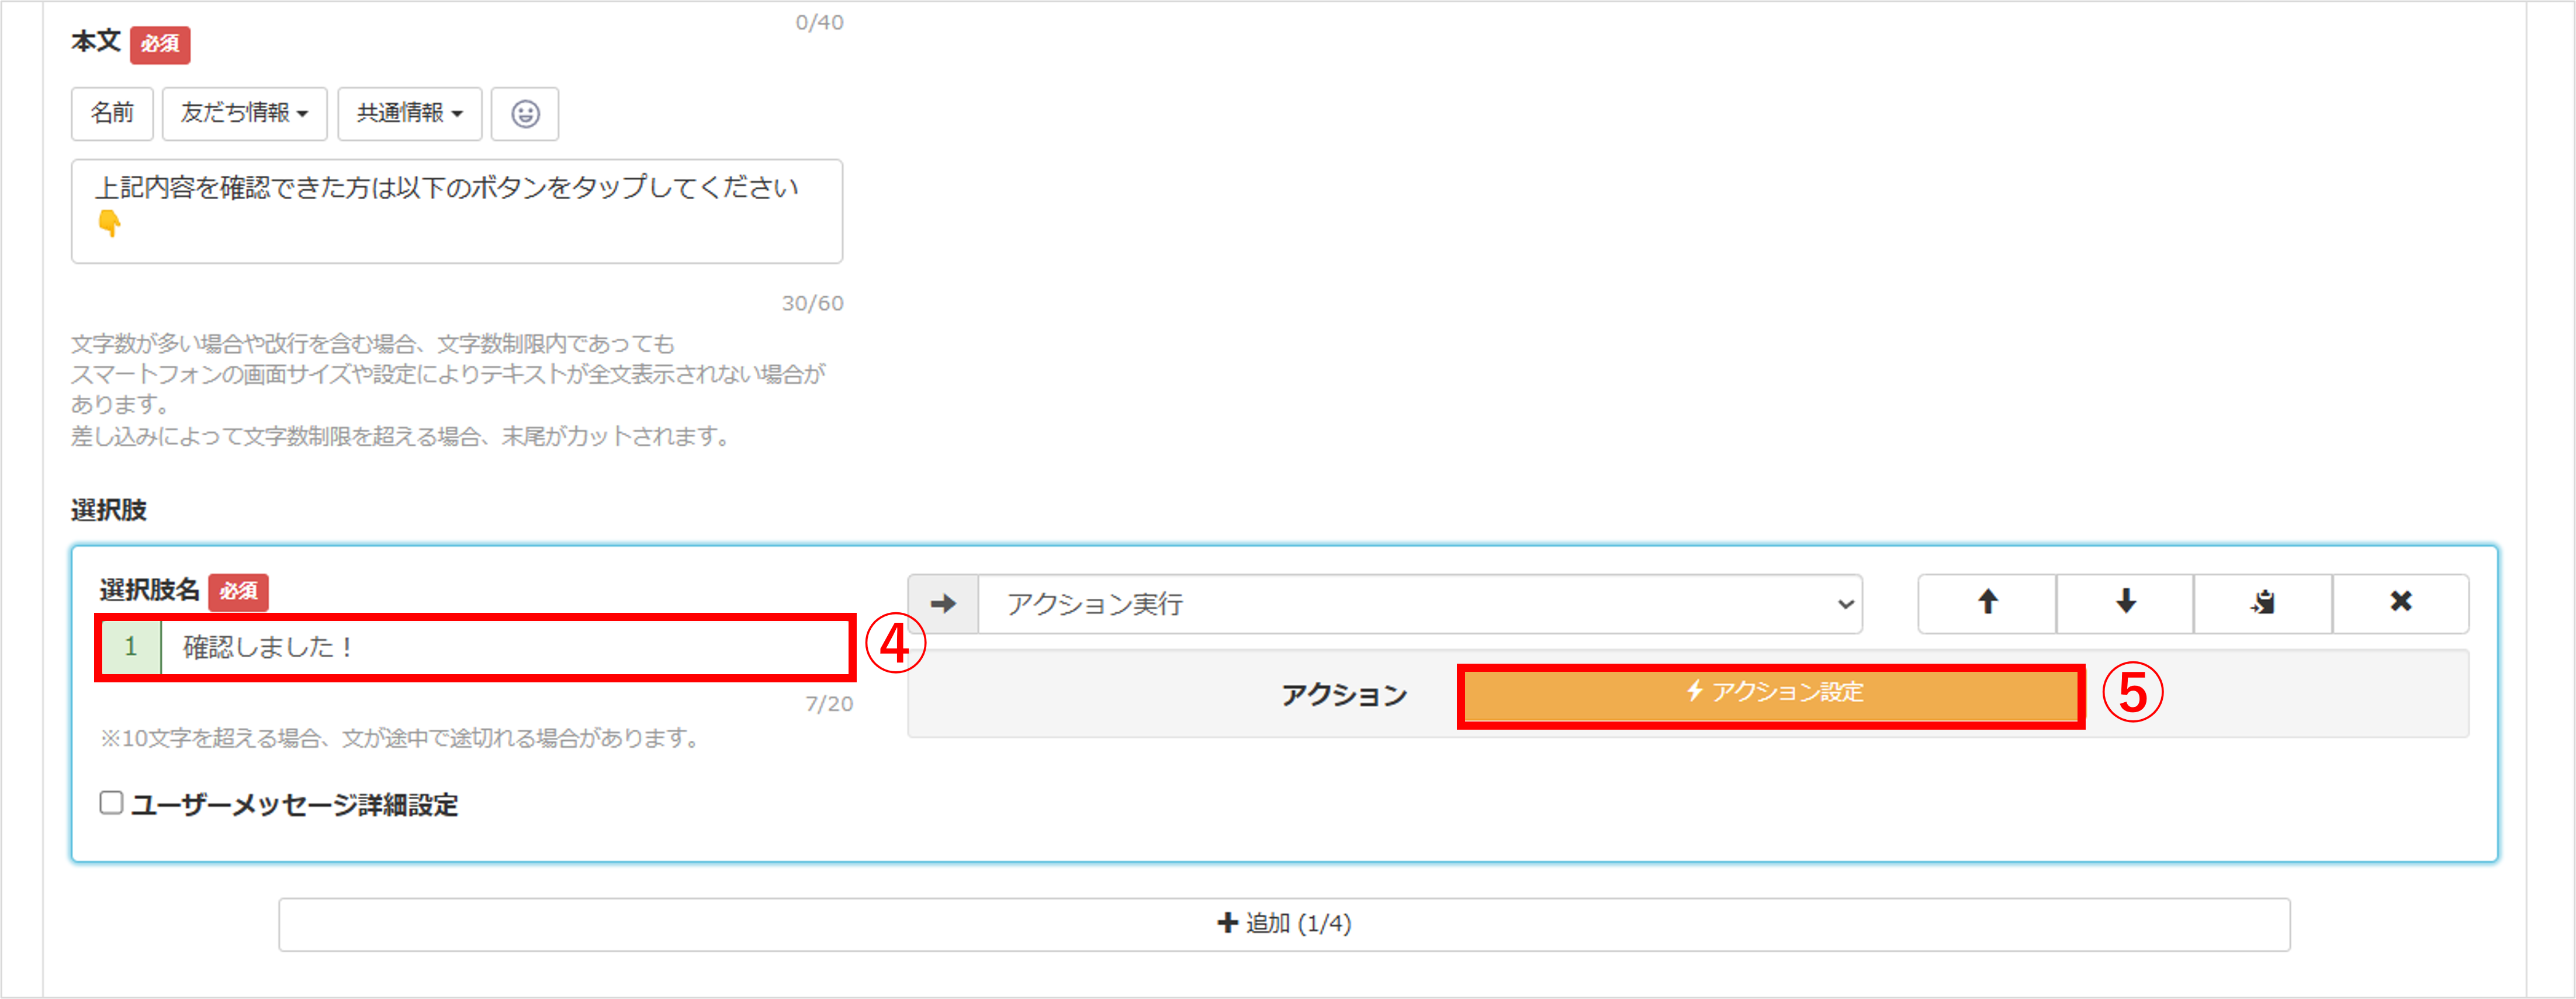This screenshot has width=2576, height=999.
Task: Click the green number 1 badge
Action: click(131, 647)
